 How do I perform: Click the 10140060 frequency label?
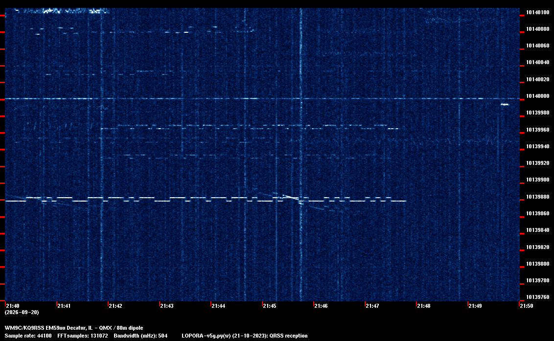click(x=538, y=46)
